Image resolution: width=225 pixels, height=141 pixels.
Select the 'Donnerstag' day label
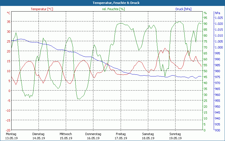(x=93, y=134)
